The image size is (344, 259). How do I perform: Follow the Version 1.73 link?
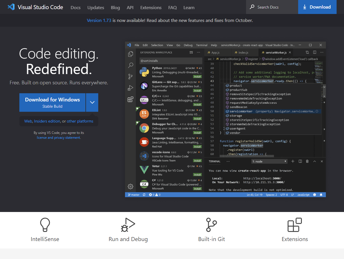pos(99,21)
